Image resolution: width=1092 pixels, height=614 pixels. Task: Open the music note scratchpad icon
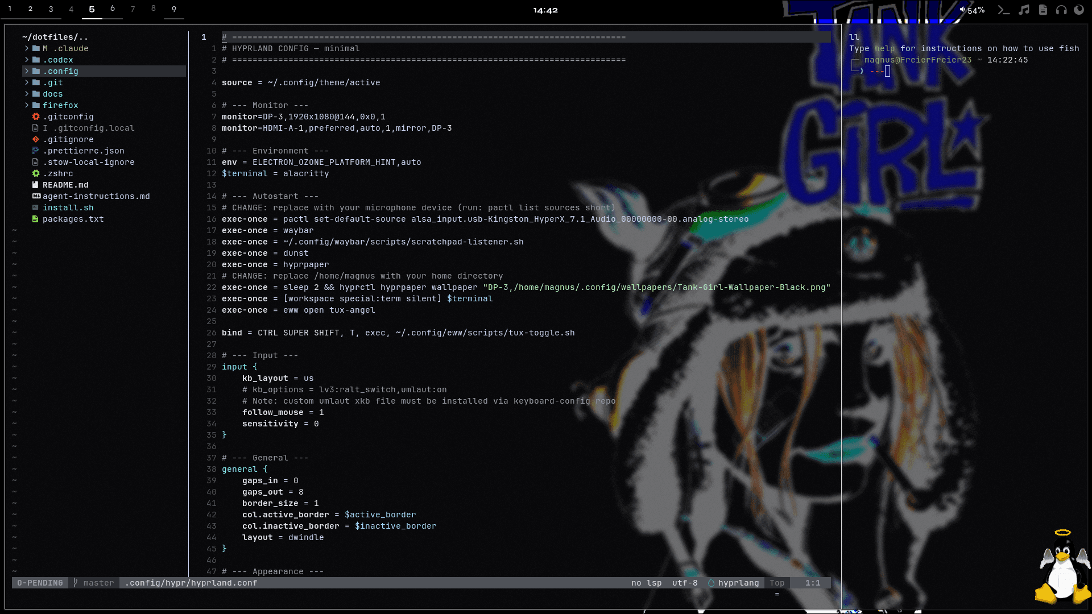(1024, 10)
